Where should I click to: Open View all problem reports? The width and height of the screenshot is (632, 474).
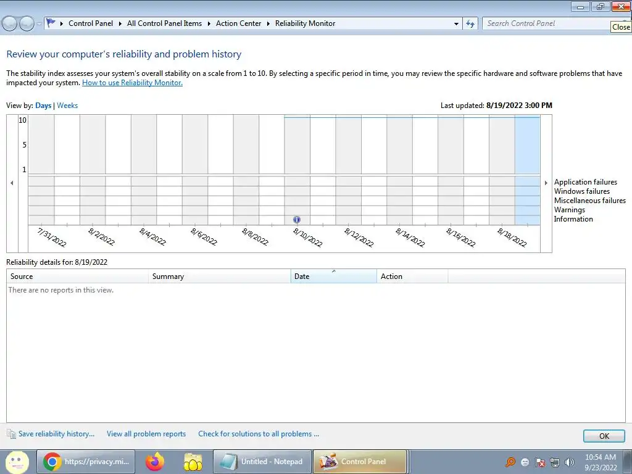point(146,434)
